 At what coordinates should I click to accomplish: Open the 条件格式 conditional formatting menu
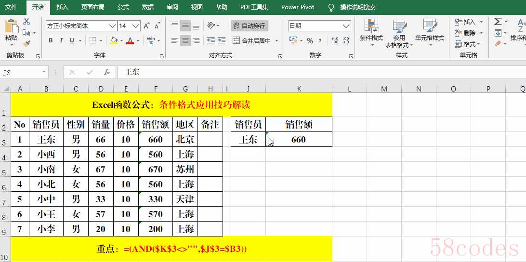tap(371, 33)
